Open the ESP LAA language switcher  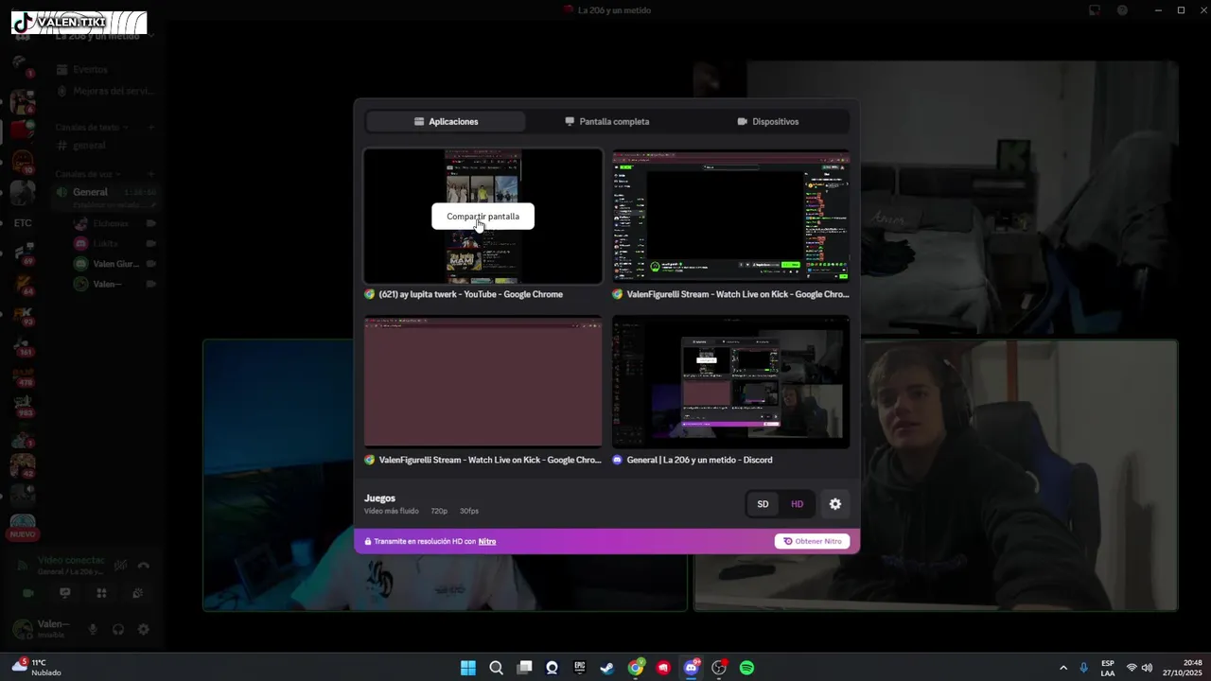pos(1108,668)
